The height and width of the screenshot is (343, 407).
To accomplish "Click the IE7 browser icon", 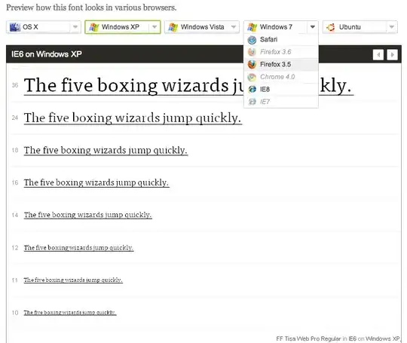I will click(x=252, y=102).
